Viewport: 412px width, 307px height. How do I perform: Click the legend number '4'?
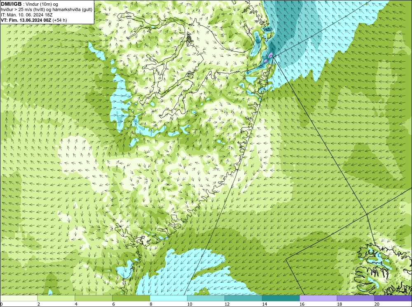[76, 304]
